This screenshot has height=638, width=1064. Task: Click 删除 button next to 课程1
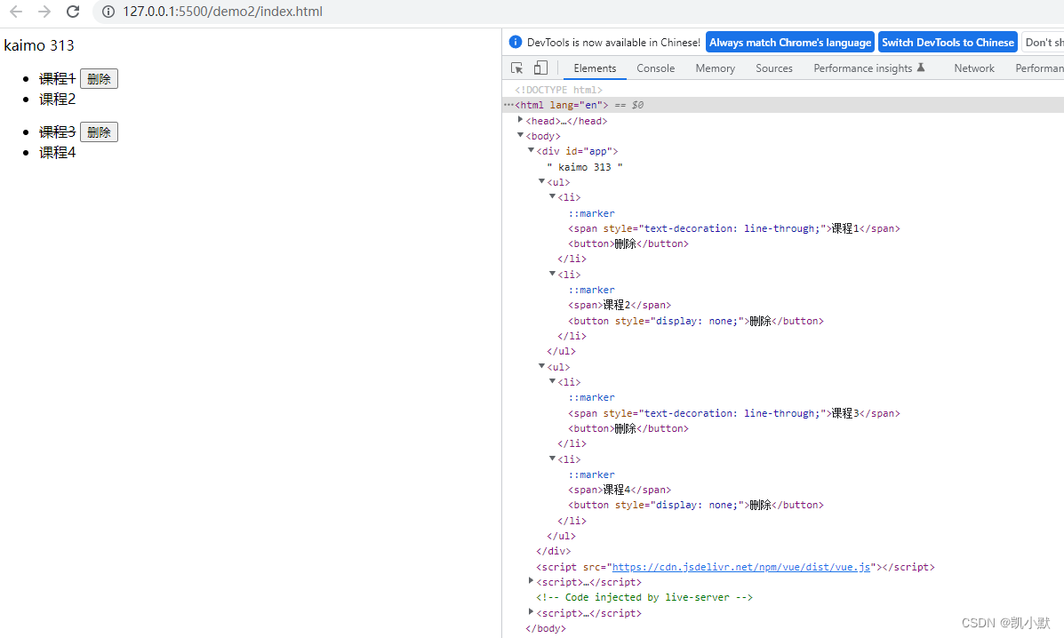pyautogui.click(x=99, y=79)
